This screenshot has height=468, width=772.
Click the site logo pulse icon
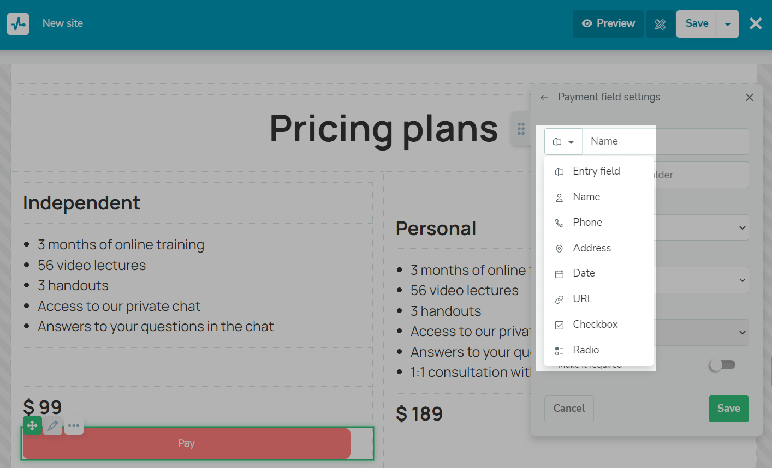click(x=18, y=24)
